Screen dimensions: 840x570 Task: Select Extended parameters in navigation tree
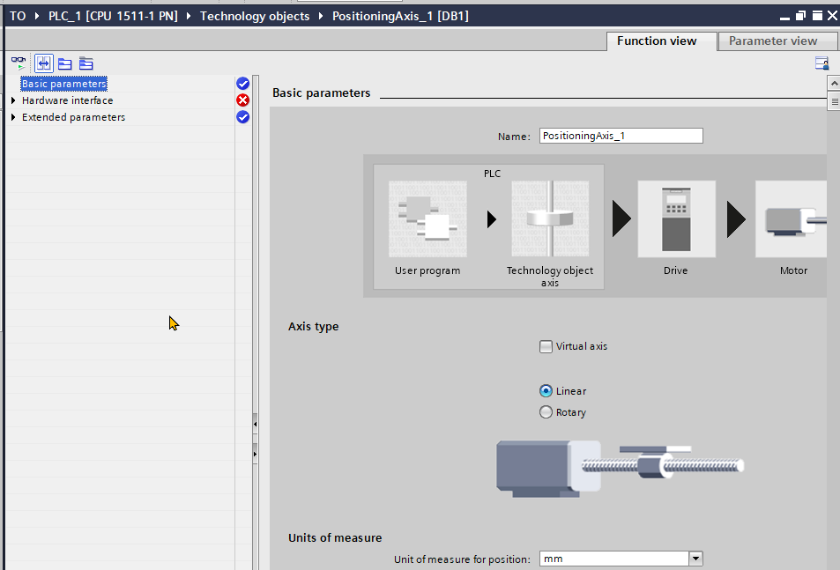pyautogui.click(x=73, y=116)
